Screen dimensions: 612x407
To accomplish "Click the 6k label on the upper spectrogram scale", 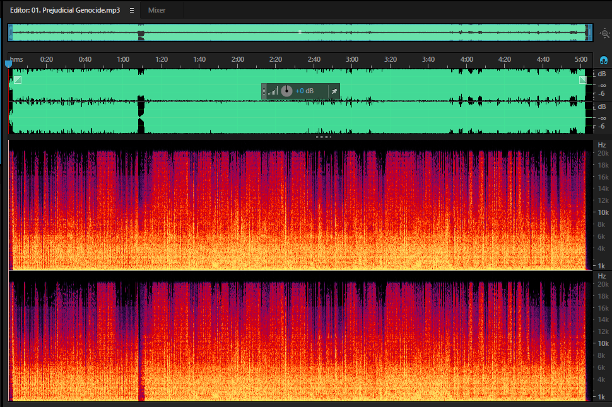I will pos(601,236).
